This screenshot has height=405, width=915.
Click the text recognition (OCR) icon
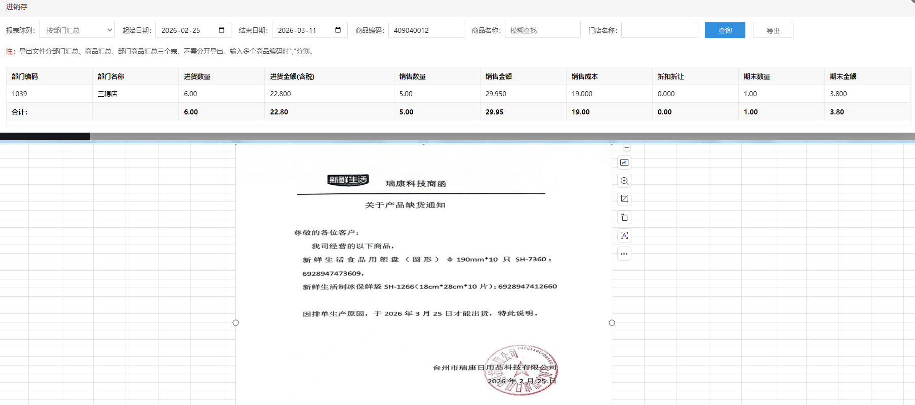coord(624,235)
